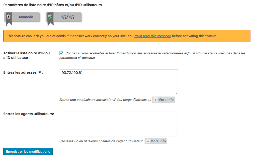Select the Avancée level badge label
Viewport: 253px width, 158px height.
tap(26, 17)
